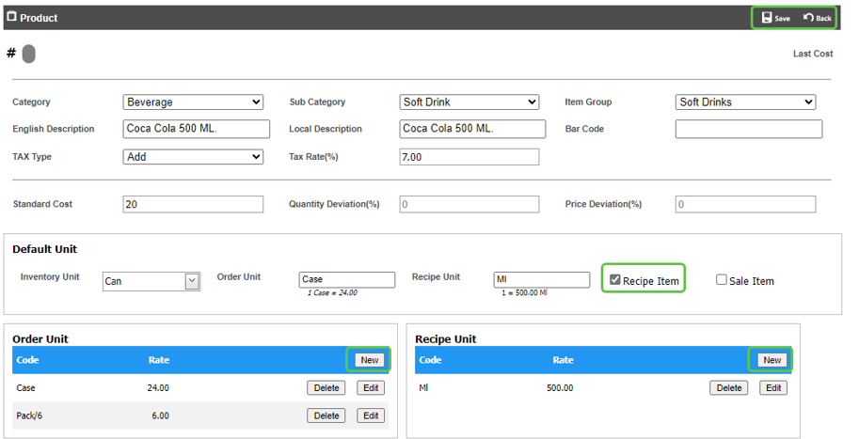Edit the Pack/6 order unit
This screenshot has width=859, height=439.
click(370, 415)
